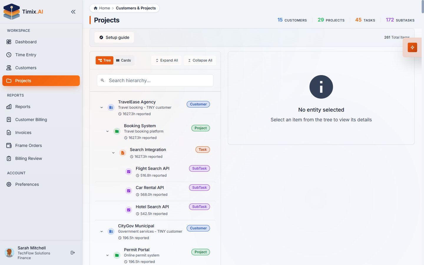This screenshot has width=424, height=265.
Task: Click Hotel Search API checkbox icon
Action: [129, 210]
